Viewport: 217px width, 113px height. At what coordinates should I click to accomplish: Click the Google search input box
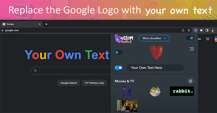[71, 71]
